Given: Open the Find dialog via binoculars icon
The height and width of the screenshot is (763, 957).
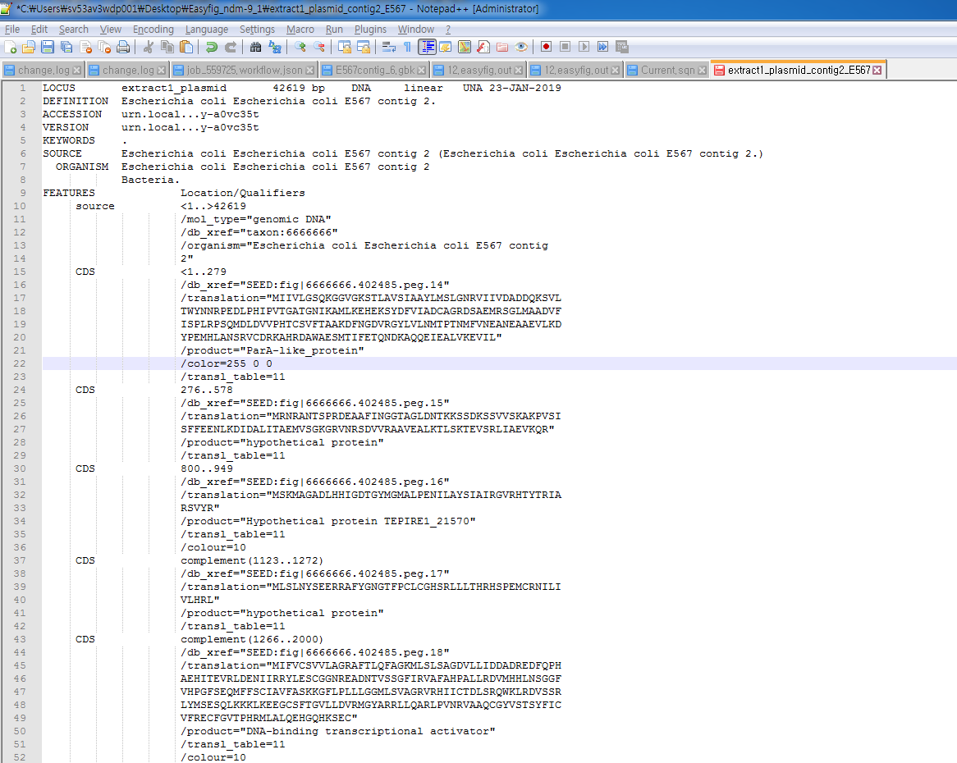Looking at the screenshot, I should pyautogui.click(x=255, y=46).
